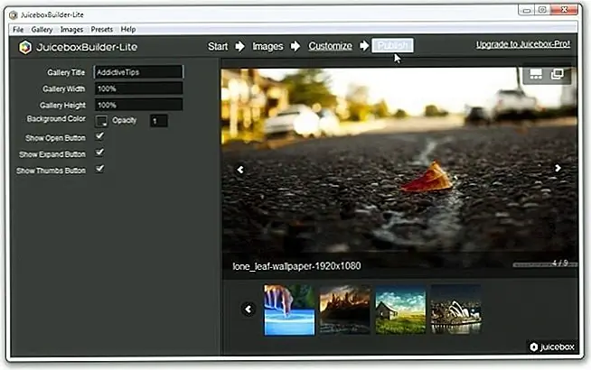Screen dimensions: 591x370
Task: Open the Help menu
Action: click(x=128, y=30)
